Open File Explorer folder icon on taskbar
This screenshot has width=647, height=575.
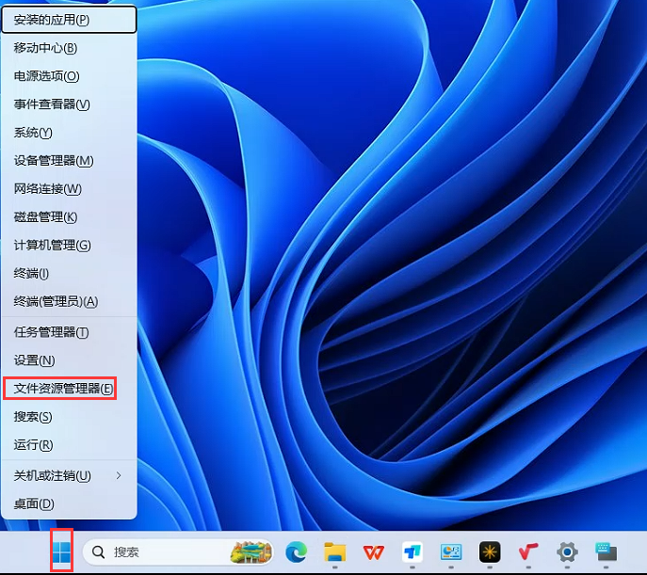(335, 551)
